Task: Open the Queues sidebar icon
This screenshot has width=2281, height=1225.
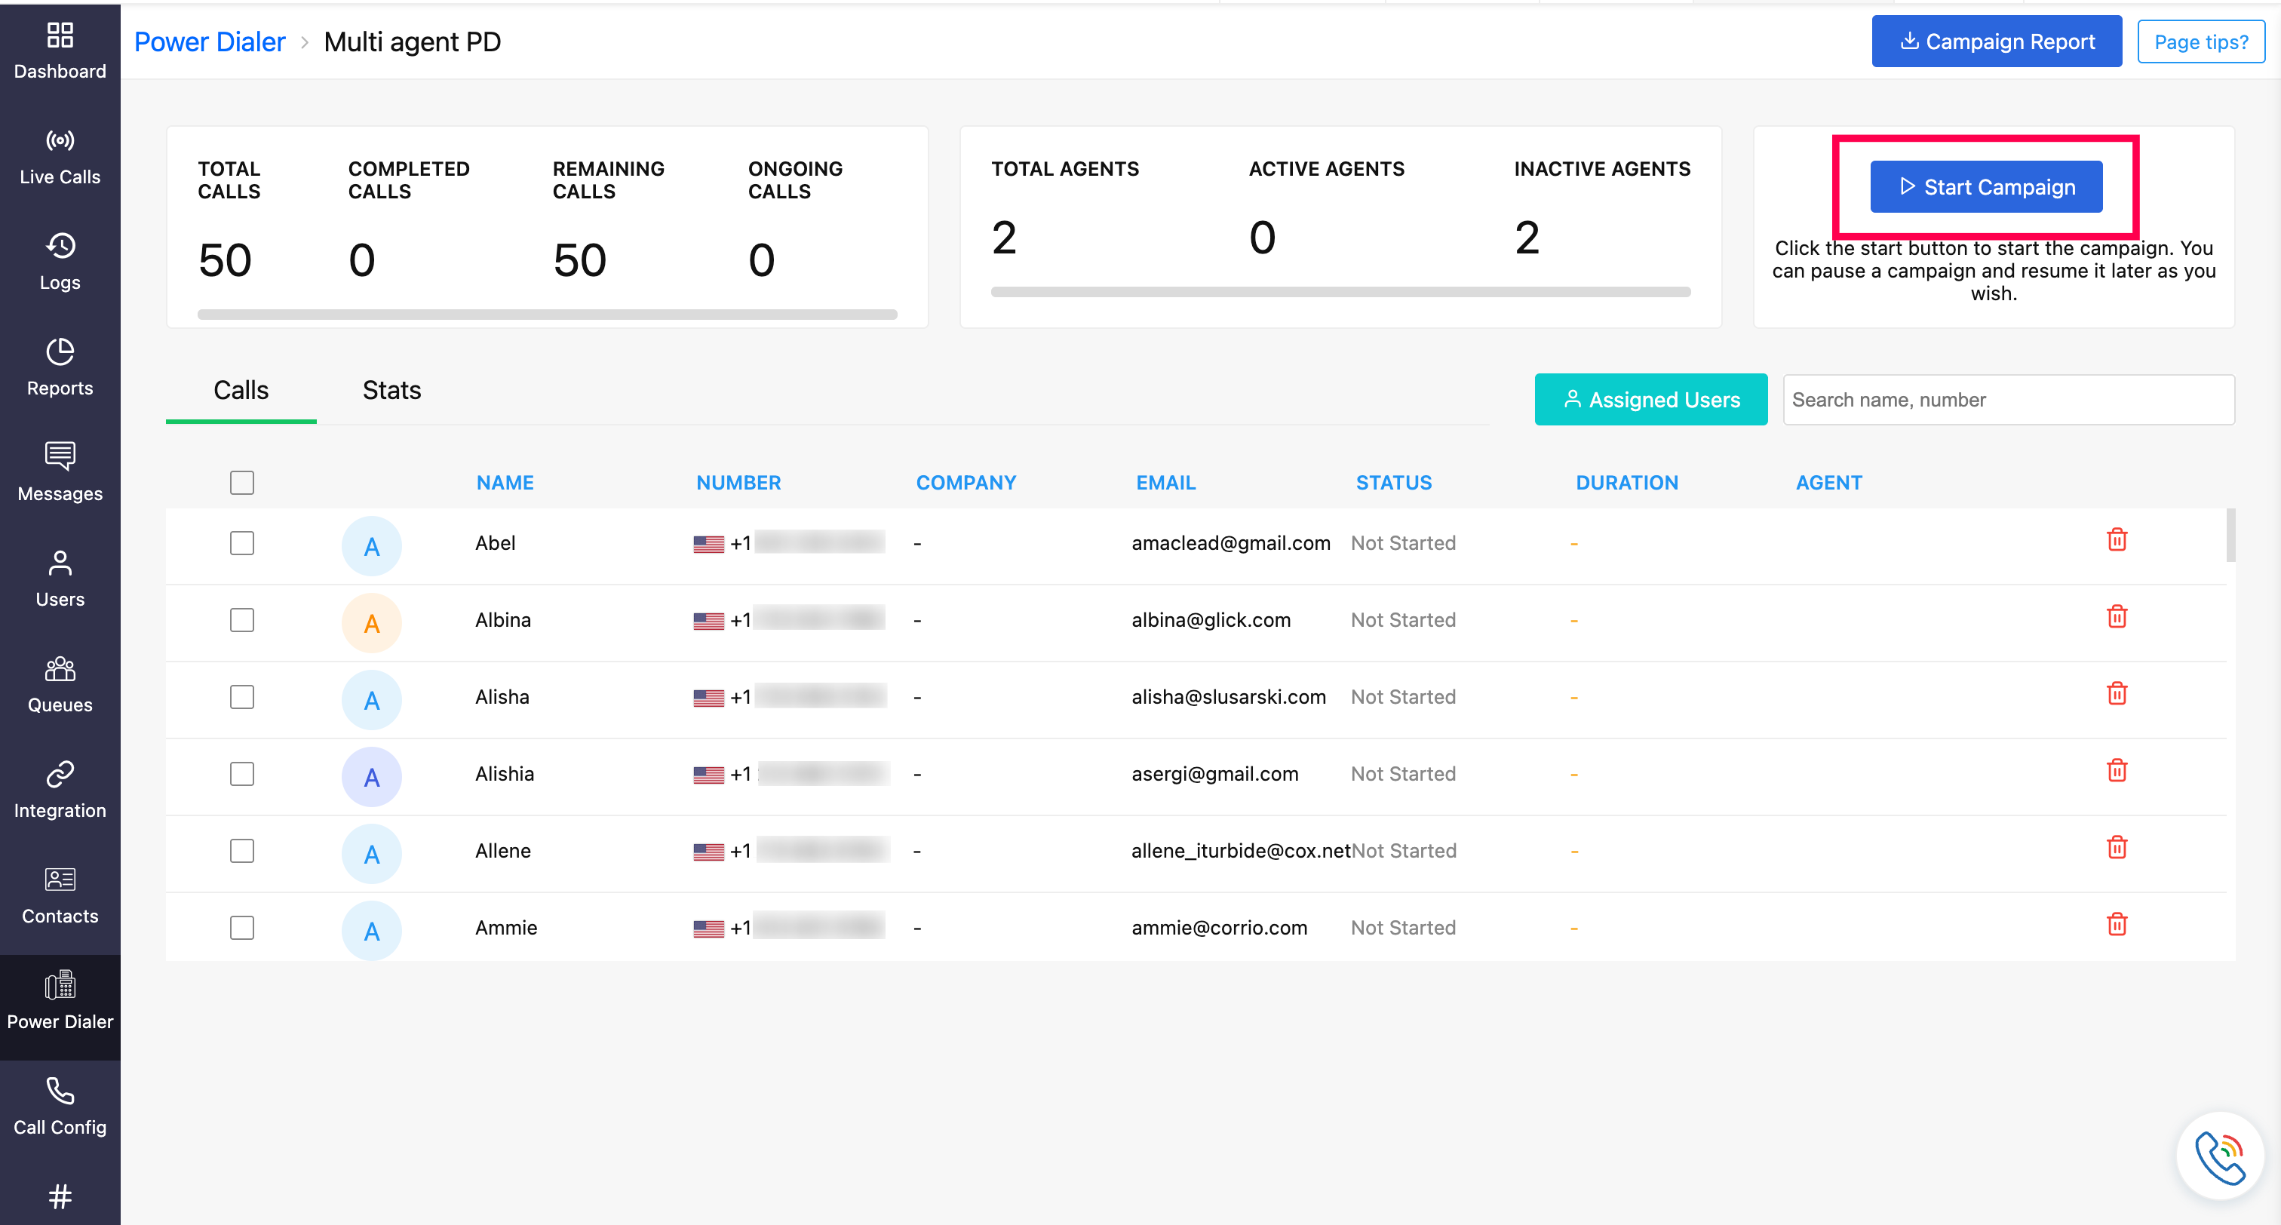Action: click(x=60, y=669)
